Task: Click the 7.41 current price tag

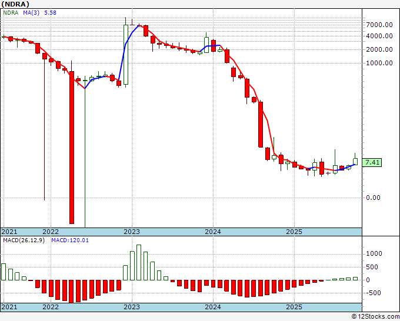Action: coord(372,162)
